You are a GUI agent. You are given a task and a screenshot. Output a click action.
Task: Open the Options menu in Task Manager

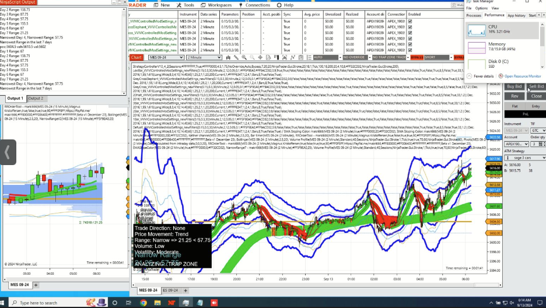[x=481, y=8]
